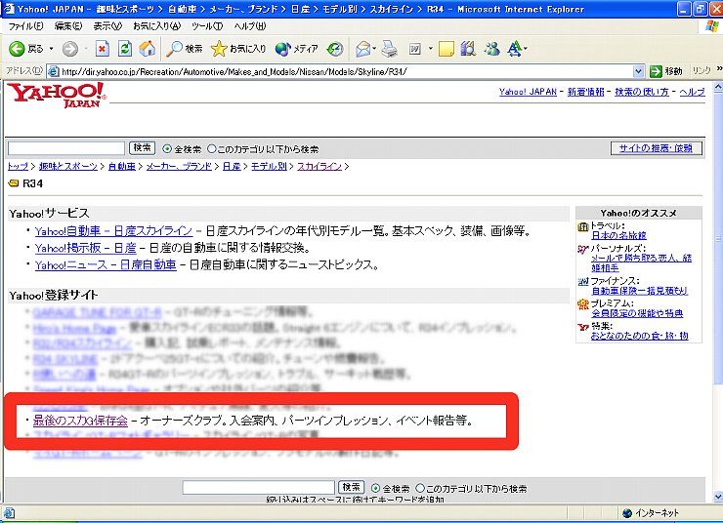Image resolution: width=723 pixels, height=523 pixels.
Task: Go to the Home page icon
Action: point(148,49)
